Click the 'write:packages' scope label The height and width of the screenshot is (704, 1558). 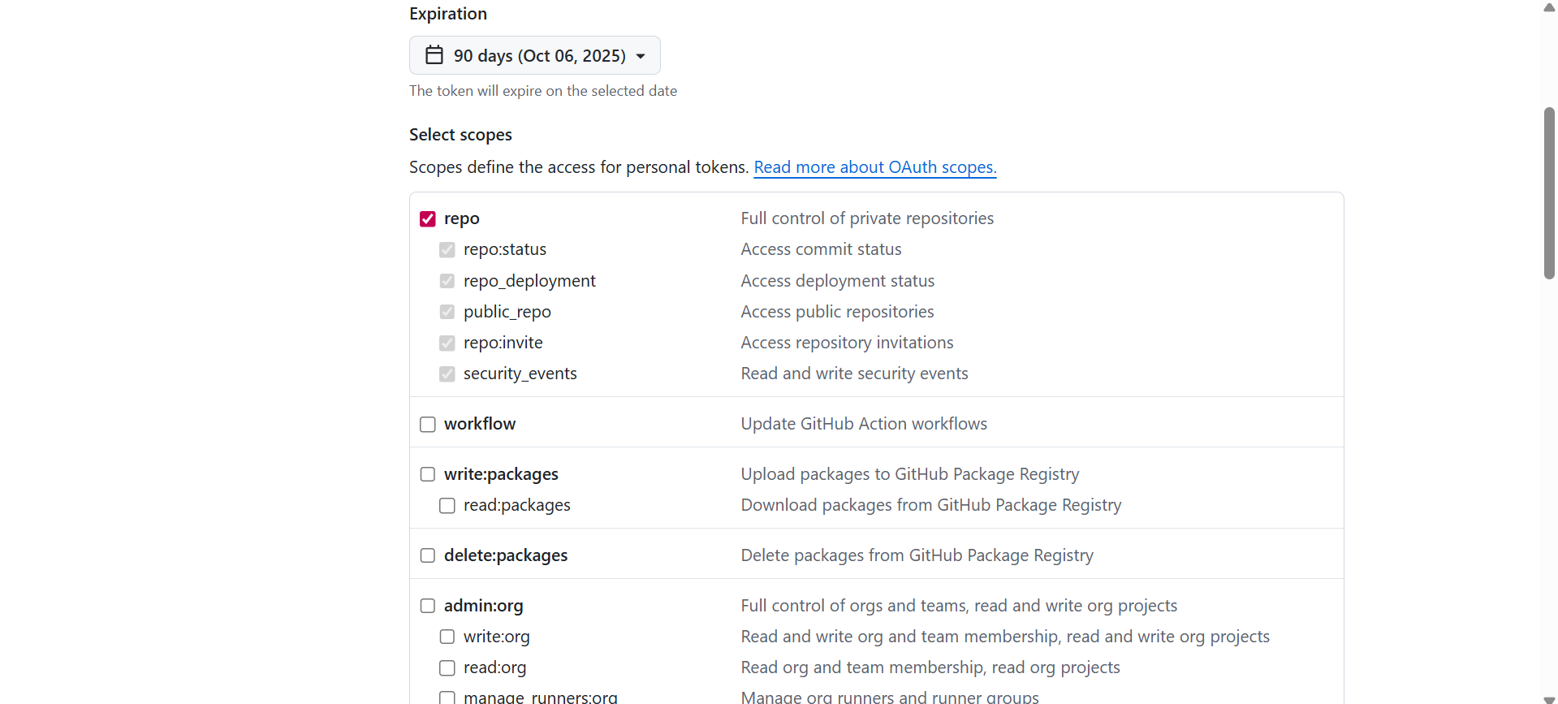tap(501, 474)
